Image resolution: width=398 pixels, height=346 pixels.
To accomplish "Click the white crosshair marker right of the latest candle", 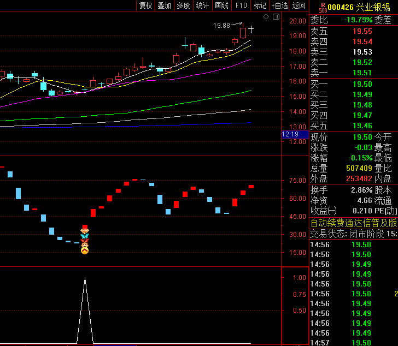I will (251, 29).
